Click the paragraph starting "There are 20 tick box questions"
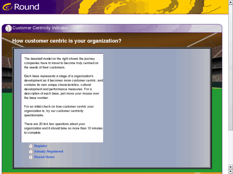The width and height of the screenshot is (233, 174). click(63, 128)
